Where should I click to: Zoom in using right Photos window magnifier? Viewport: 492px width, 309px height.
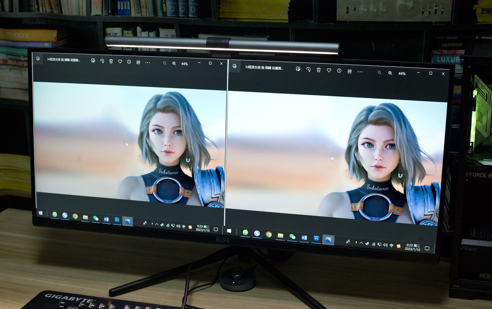coord(390,73)
